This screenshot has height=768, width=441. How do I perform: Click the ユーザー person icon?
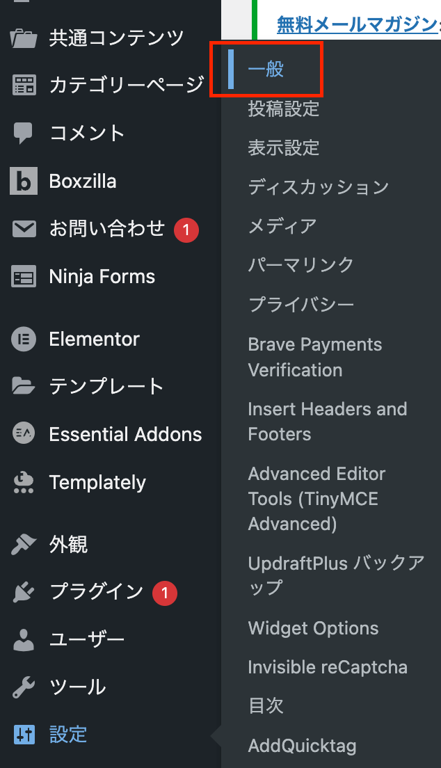click(24, 640)
